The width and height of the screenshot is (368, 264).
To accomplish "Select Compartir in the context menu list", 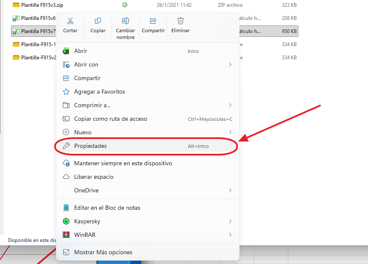I will 87,78.
